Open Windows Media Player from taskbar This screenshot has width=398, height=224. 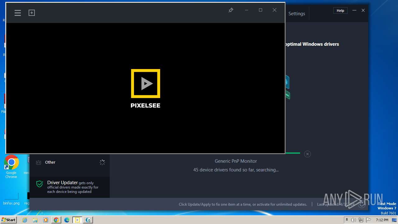[x=46, y=220]
